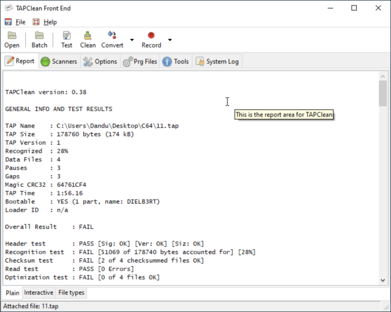The image size is (391, 312).
Task: Start recording with red Record icon
Action: [x=151, y=35]
